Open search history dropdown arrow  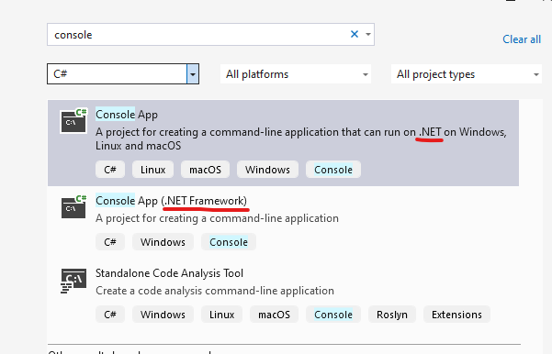(x=368, y=34)
